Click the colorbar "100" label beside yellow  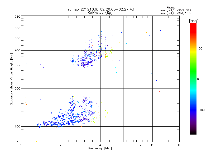click(x=200, y=48)
